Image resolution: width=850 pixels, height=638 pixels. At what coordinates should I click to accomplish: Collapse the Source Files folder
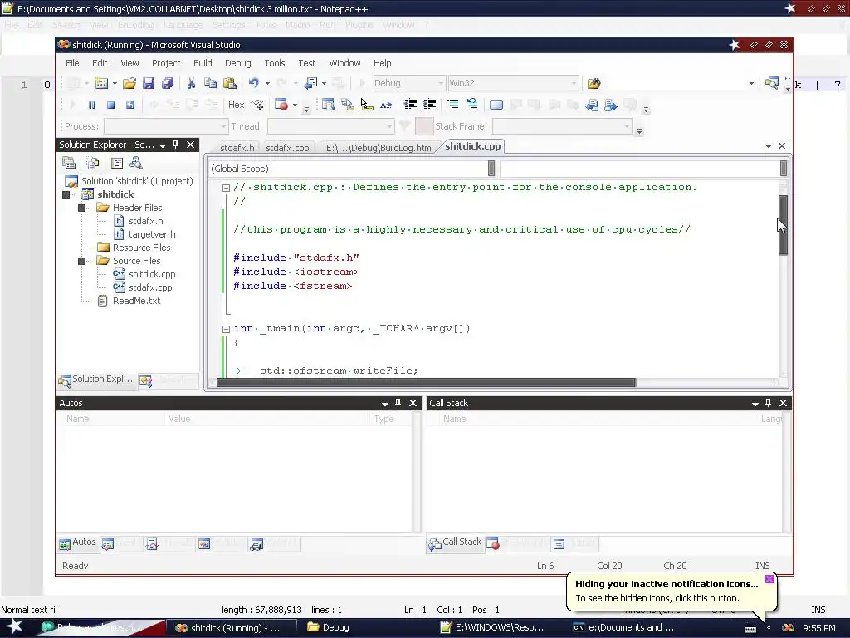tap(82, 261)
